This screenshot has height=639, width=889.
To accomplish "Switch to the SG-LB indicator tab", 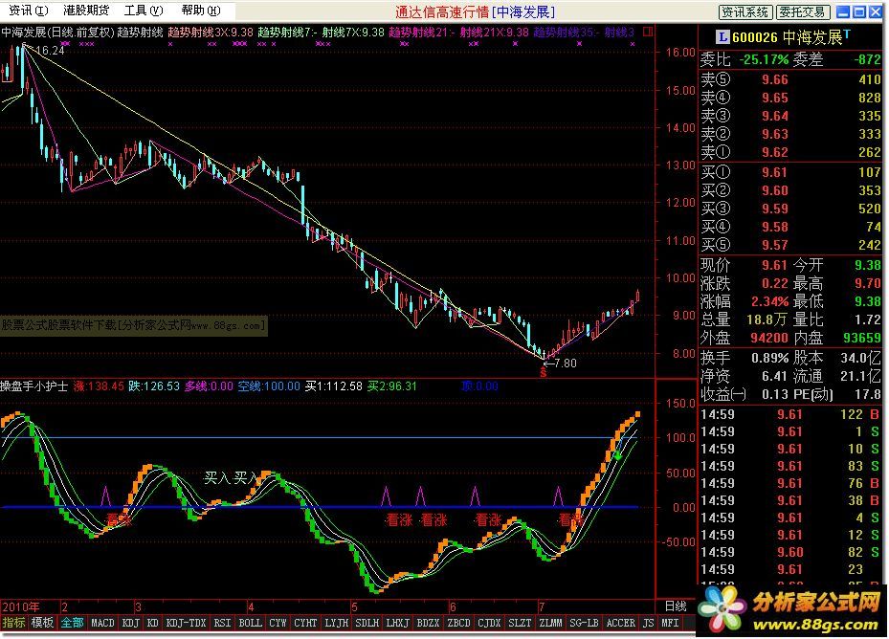I will (x=584, y=623).
